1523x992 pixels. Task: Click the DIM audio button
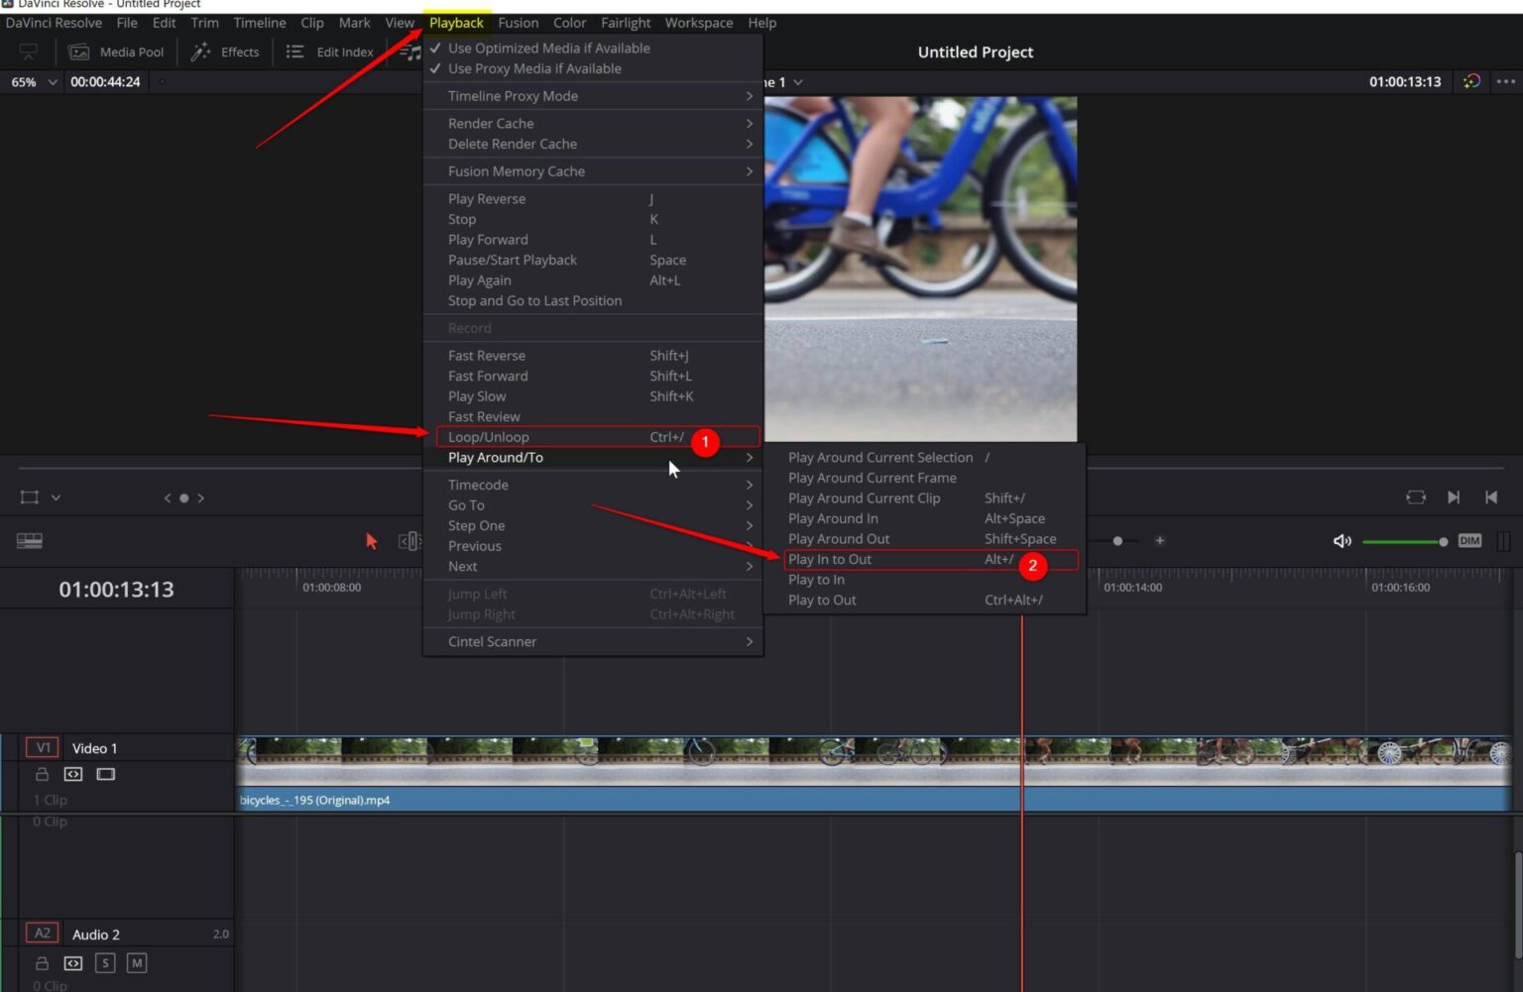(1468, 541)
